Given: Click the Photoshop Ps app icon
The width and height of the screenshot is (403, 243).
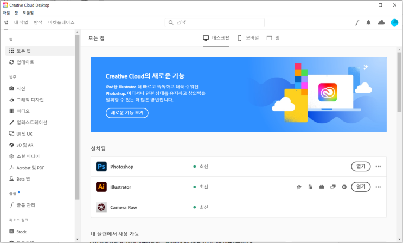Looking at the screenshot, I should pos(101,167).
